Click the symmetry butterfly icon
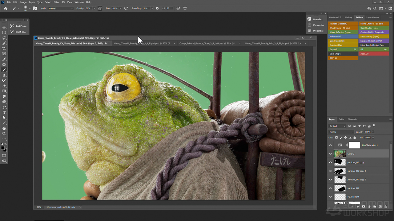Screen dimensions: 394x221 [185, 8]
